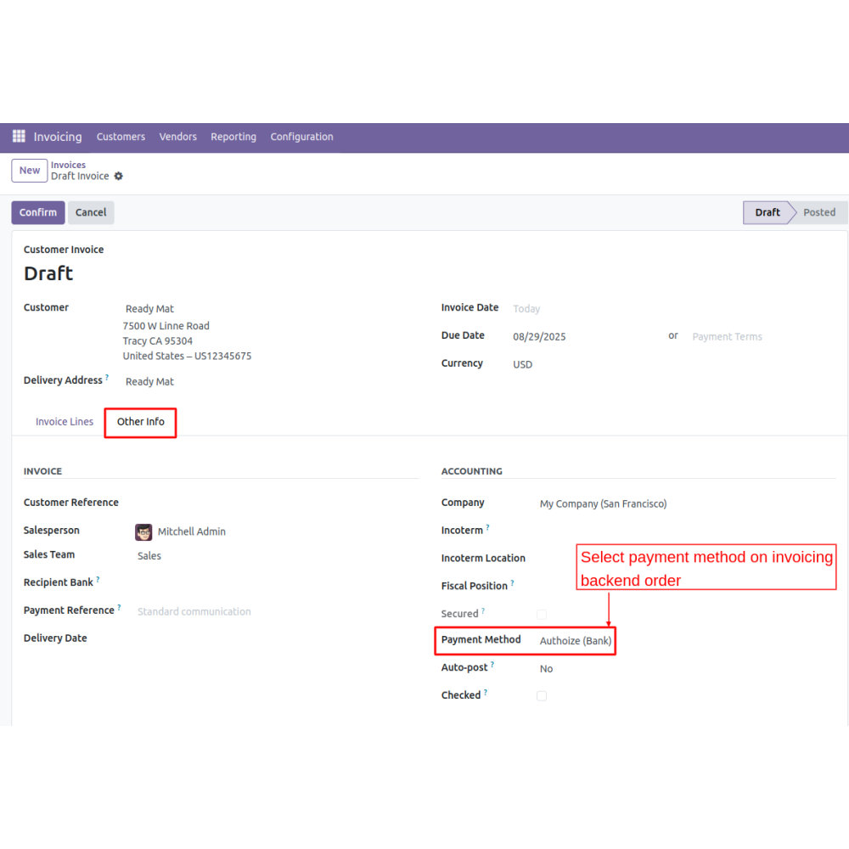Viewport: 849px width, 849px height.
Task: Click the help icon next to Payment Reference
Action: 119,608
